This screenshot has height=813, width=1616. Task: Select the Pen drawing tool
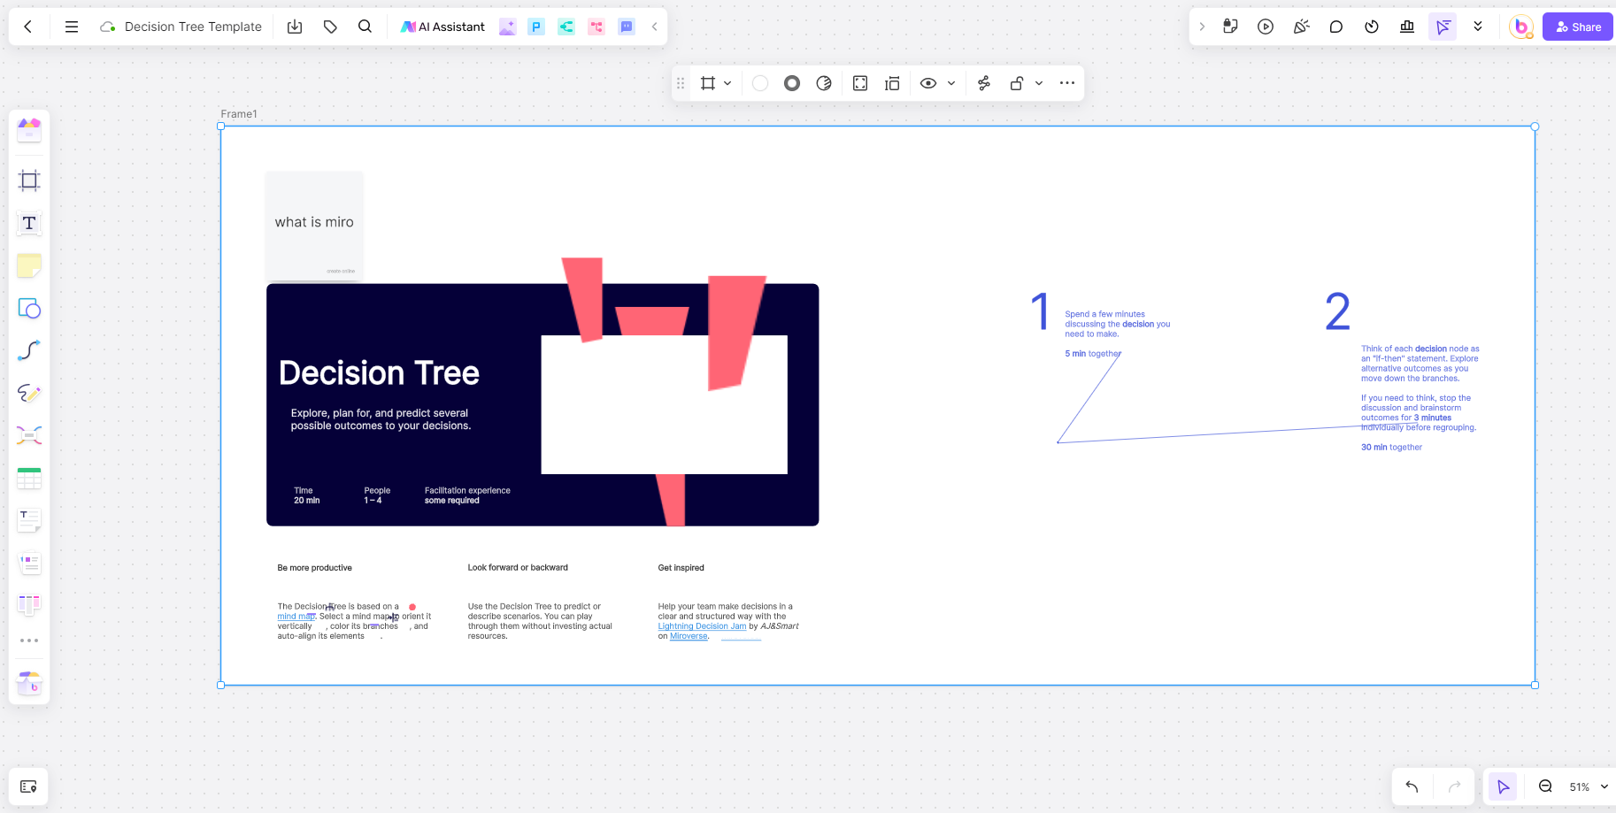[29, 393]
